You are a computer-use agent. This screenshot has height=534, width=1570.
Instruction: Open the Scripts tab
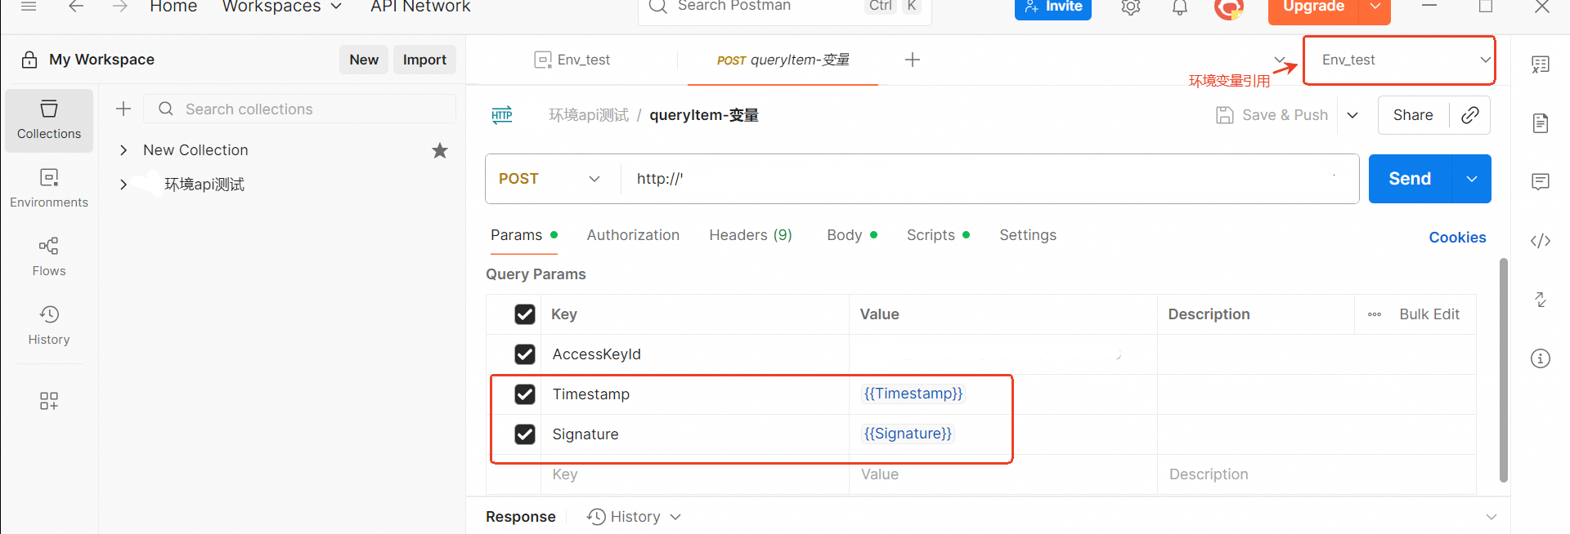(938, 235)
